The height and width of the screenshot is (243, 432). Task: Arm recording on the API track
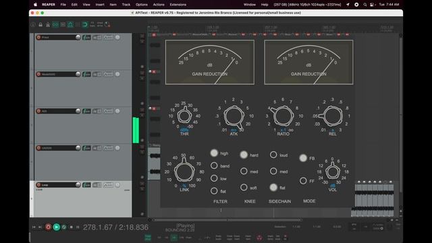tap(38, 111)
